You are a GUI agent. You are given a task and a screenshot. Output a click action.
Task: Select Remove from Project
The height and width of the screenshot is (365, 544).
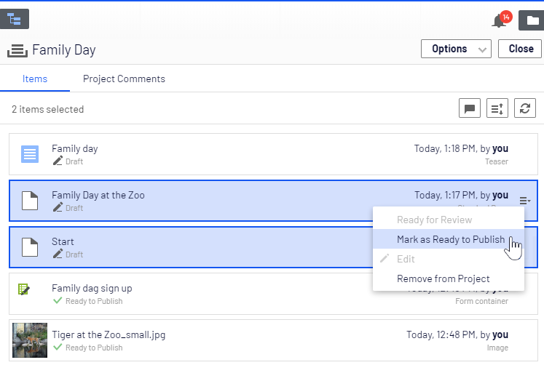tap(443, 278)
